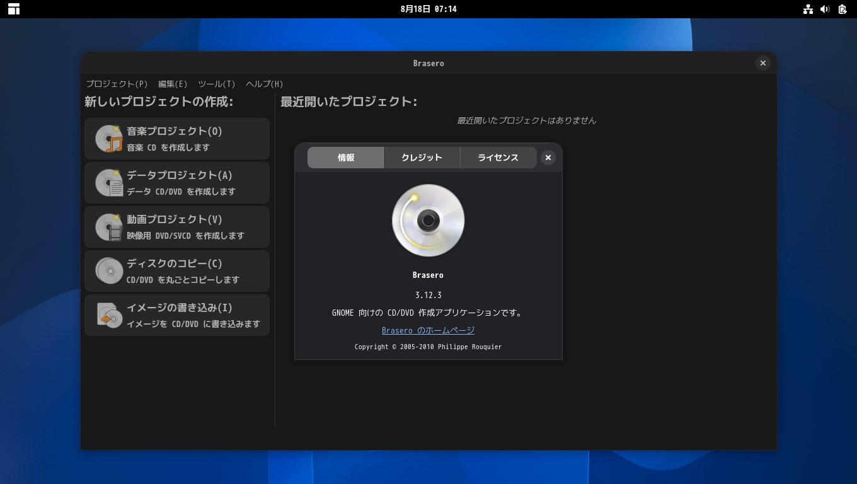Click the GNOME 向けの CD/DVD description text
This screenshot has height=484, width=857.
(428, 313)
